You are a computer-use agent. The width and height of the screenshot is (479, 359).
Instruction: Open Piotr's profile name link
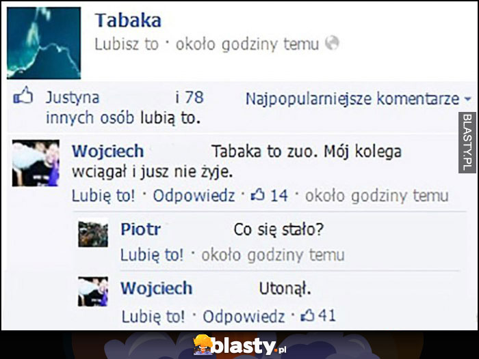point(141,229)
